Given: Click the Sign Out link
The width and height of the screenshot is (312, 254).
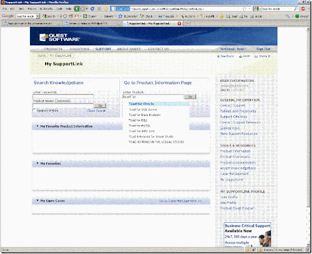Looking at the screenshot, I should click(263, 49).
